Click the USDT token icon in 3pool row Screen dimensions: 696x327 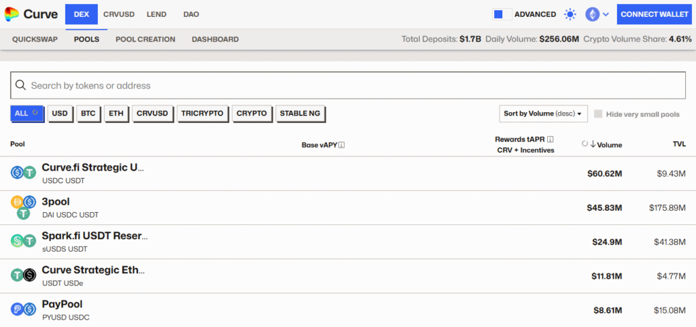point(24,213)
